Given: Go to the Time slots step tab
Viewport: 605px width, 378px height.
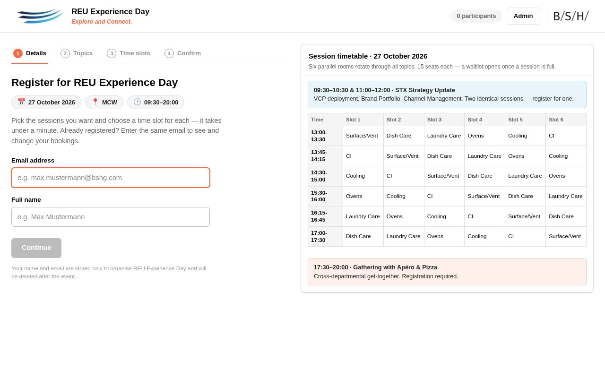Looking at the screenshot, I should point(129,53).
